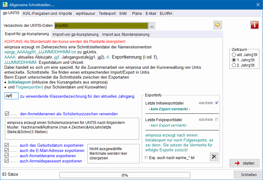Open the folder browse icon button
Viewport: 263px width, 180px height.
tap(217, 25)
